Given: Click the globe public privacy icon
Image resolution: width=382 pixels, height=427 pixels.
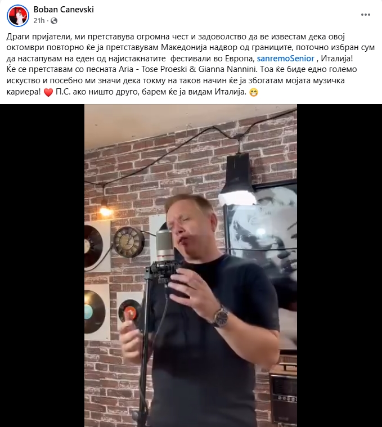Looking at the screenshot, I should coord(54,21).
